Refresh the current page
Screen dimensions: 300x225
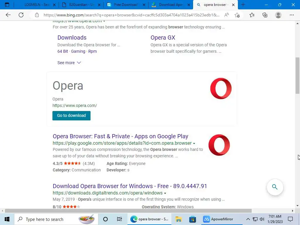click(x=21, y=15)
